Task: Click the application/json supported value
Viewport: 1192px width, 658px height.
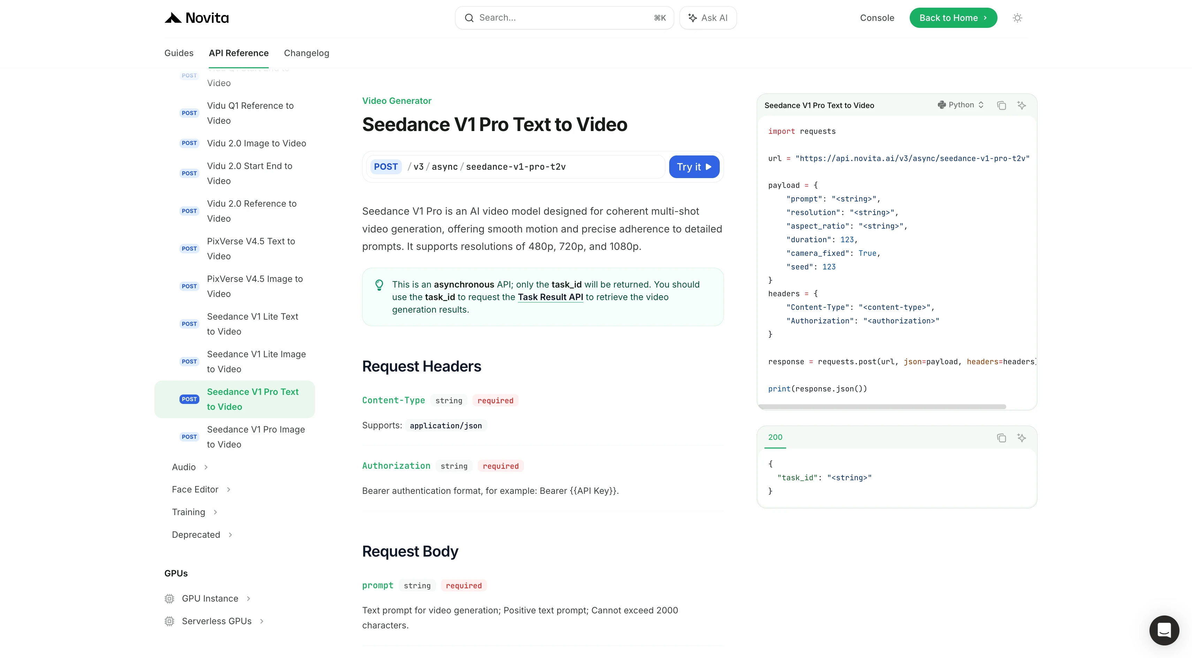Action: pos(446,426)
